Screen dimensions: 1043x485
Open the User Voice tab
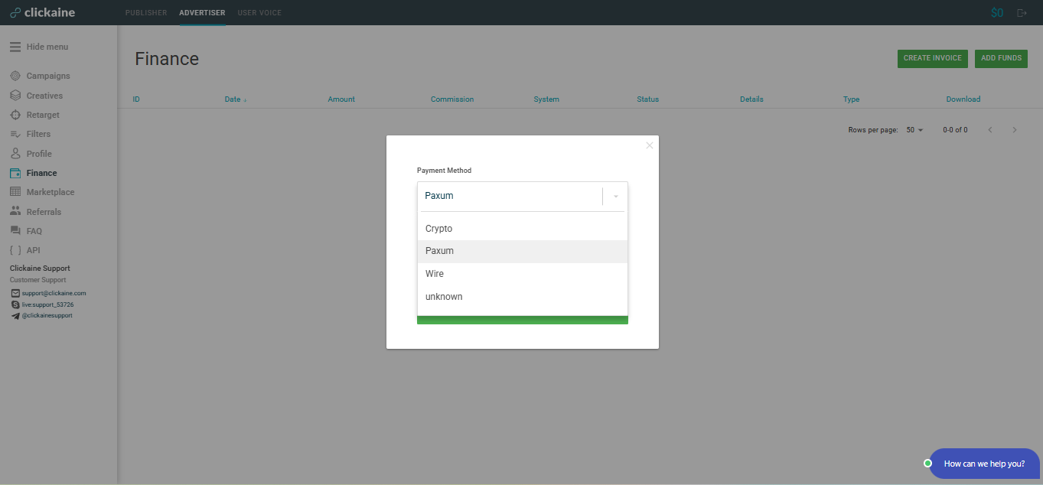(259, 13)
